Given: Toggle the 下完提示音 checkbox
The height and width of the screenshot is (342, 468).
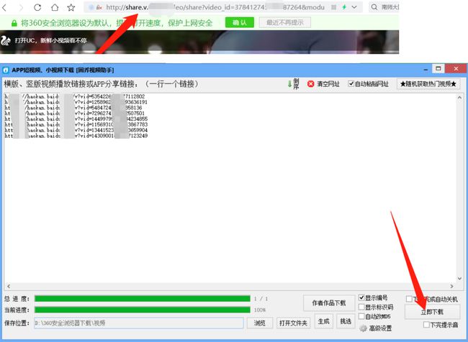Looking at the screenshot, I should pos(426,325).
